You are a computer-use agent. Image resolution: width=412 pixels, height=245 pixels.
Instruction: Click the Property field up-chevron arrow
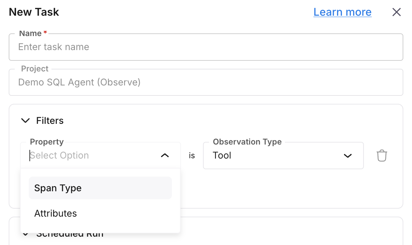pos(165,156)
